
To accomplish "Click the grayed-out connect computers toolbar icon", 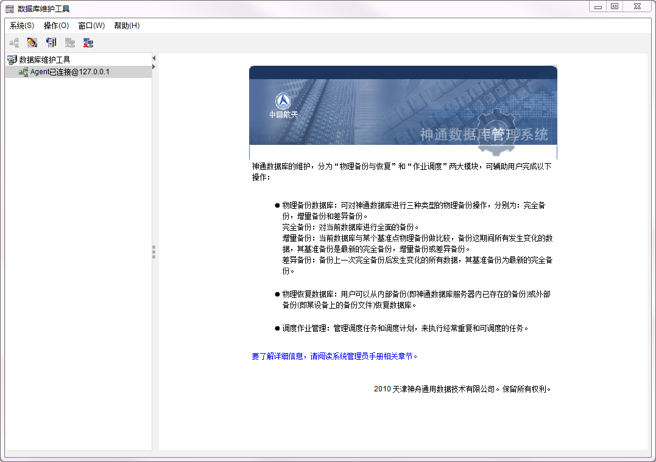I will click(70, 43).
